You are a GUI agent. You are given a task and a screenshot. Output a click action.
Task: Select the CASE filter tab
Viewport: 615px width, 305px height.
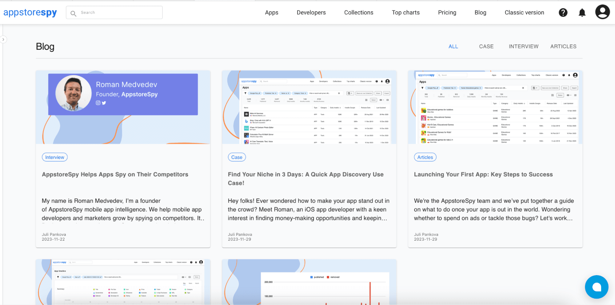486,46
